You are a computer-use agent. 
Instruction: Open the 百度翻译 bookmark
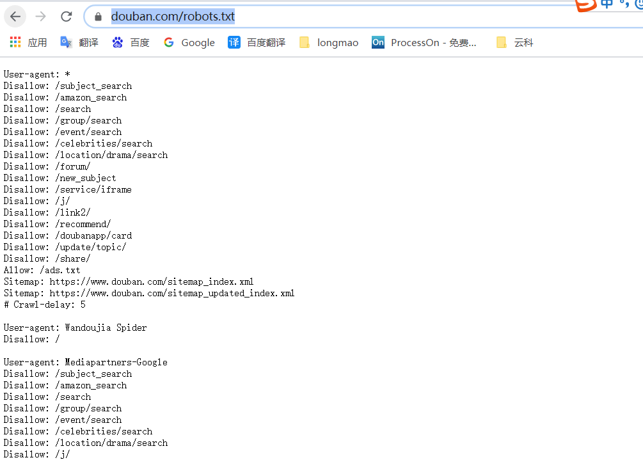pyautogui.click(x=257, y=42)
